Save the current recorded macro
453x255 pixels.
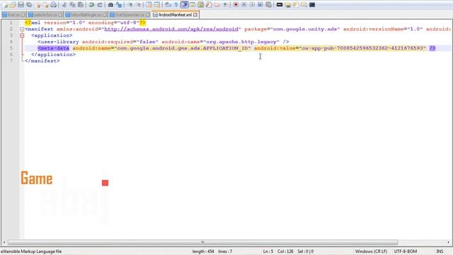coord(268,5)
